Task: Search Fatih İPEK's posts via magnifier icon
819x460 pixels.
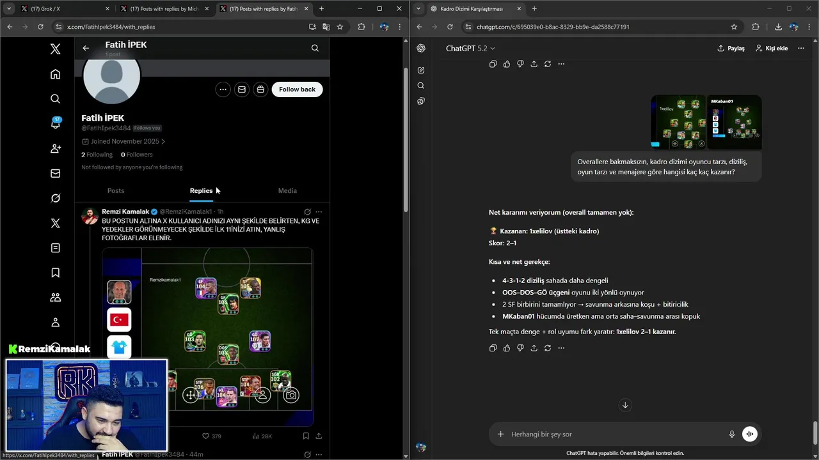Action: pos(315,48)
